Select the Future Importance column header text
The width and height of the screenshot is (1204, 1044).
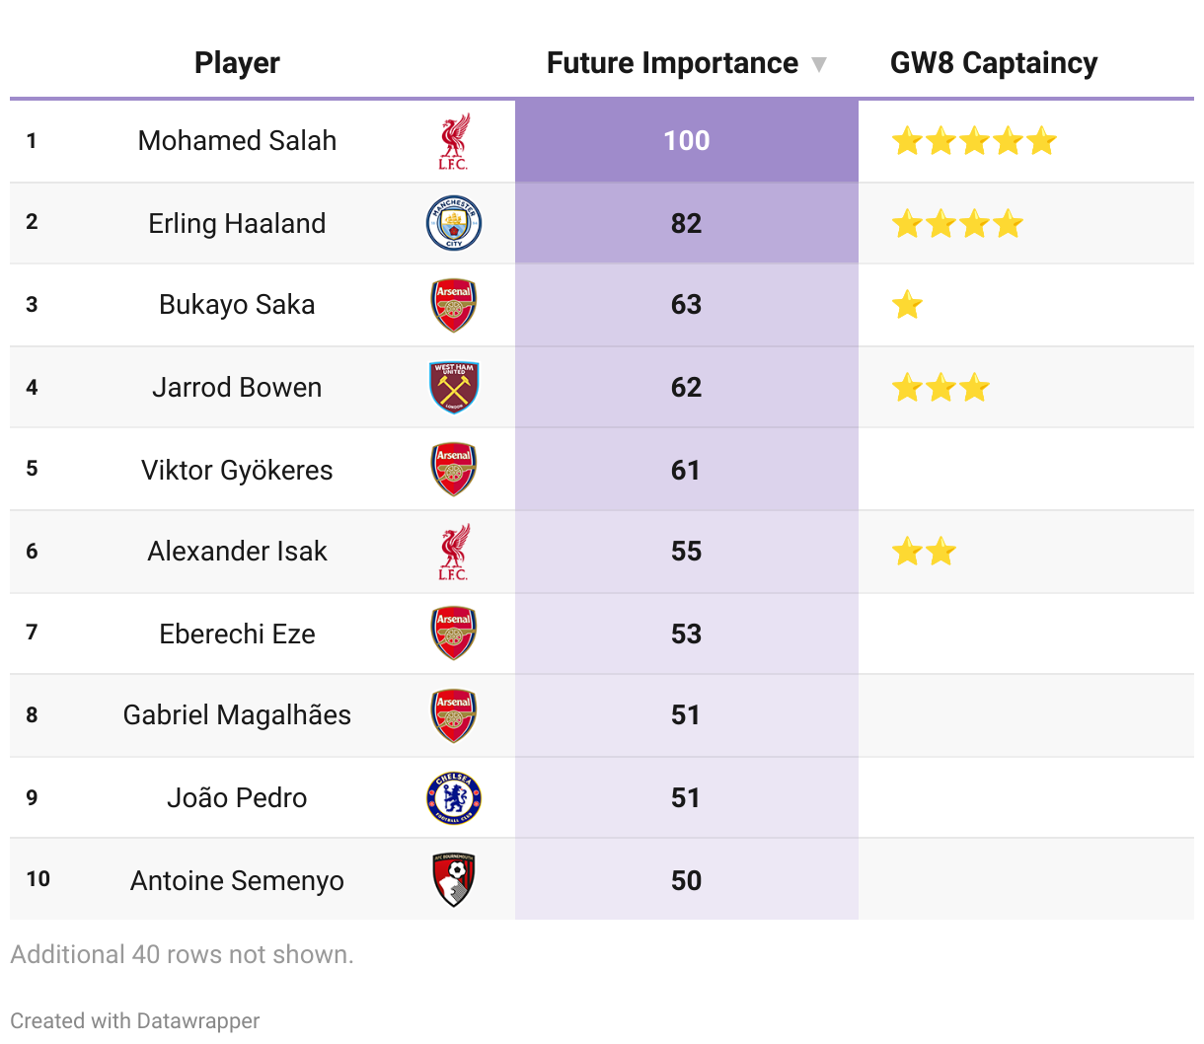672,63
